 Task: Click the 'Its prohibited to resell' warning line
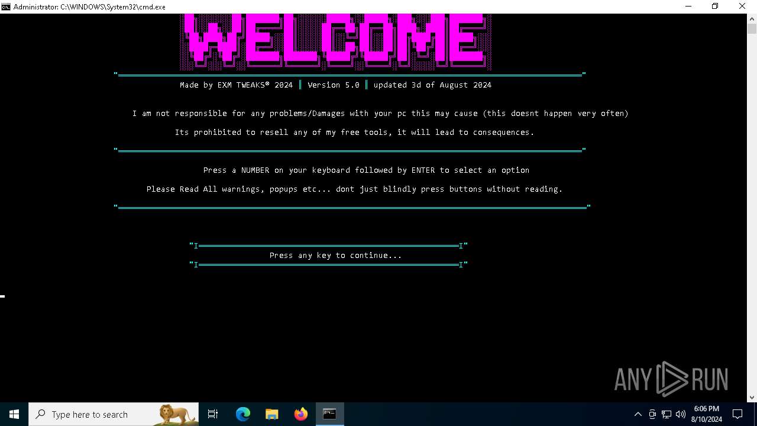(x=354, y=132)
